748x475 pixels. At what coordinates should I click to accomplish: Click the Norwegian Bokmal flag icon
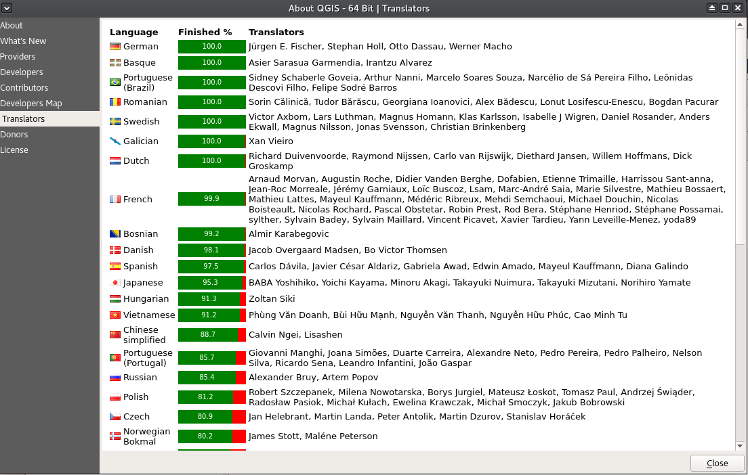[x=115, y=436]
